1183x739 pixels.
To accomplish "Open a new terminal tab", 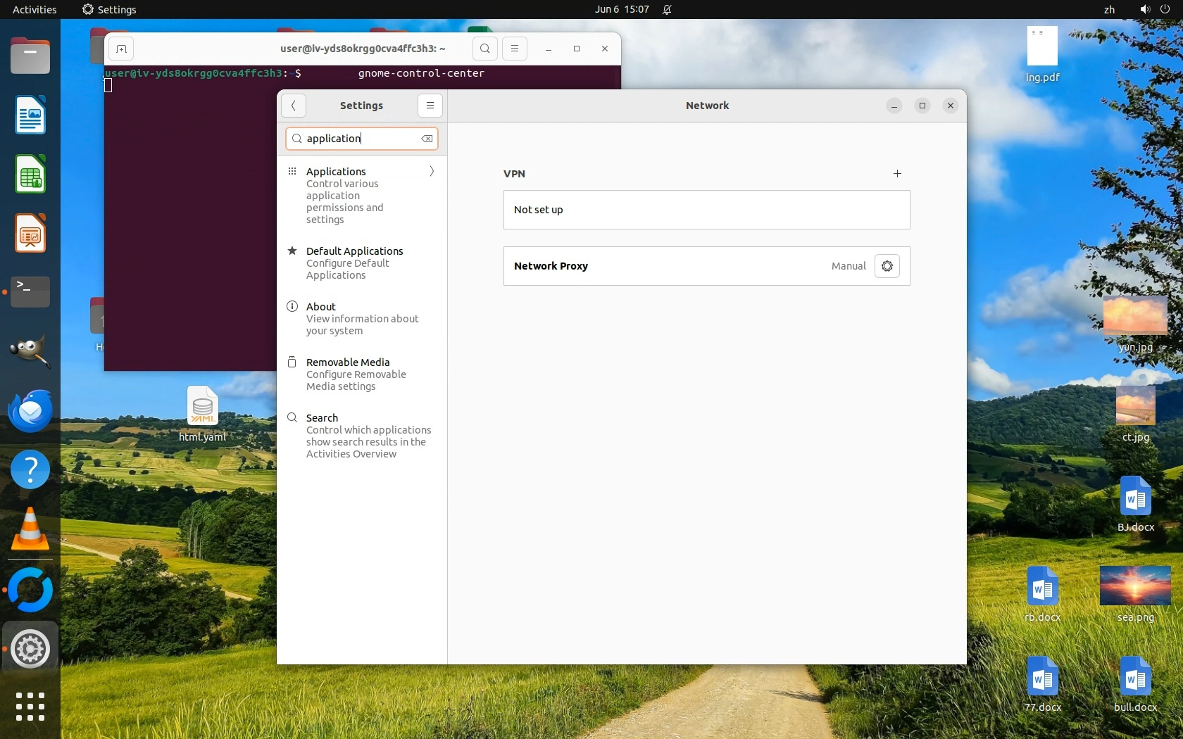I will [x=121, y=49].
